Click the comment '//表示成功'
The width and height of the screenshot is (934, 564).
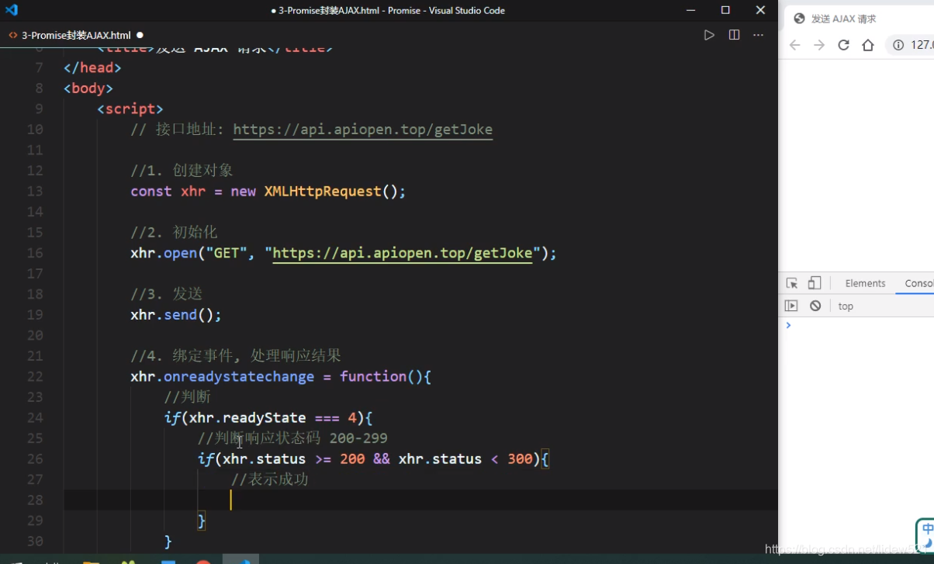[269, 479]
